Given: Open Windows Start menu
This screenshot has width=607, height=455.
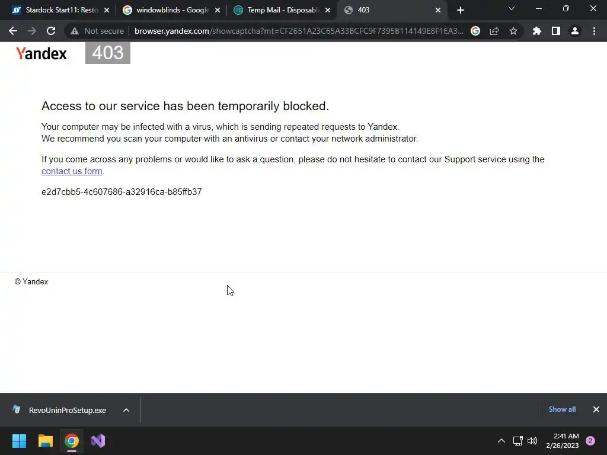Looking at the screenshot, I should [x=19, y=441].
